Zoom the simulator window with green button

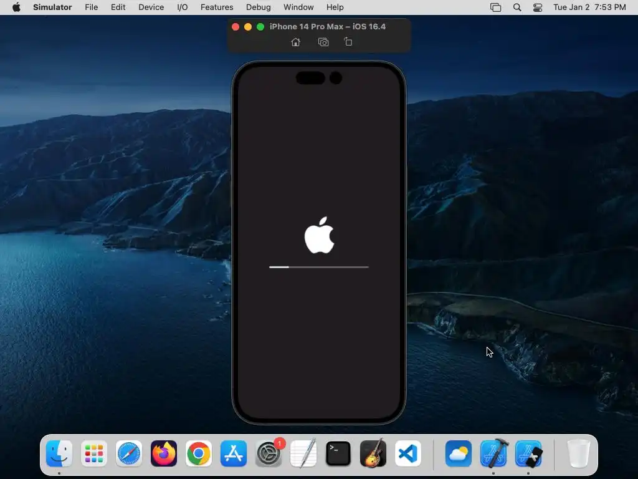tap(260, 26)
